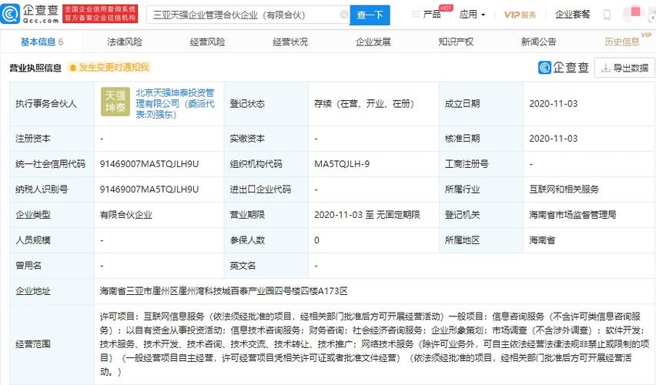Click the 经营范围 business scope paragraph

click(x=374, y=344)
